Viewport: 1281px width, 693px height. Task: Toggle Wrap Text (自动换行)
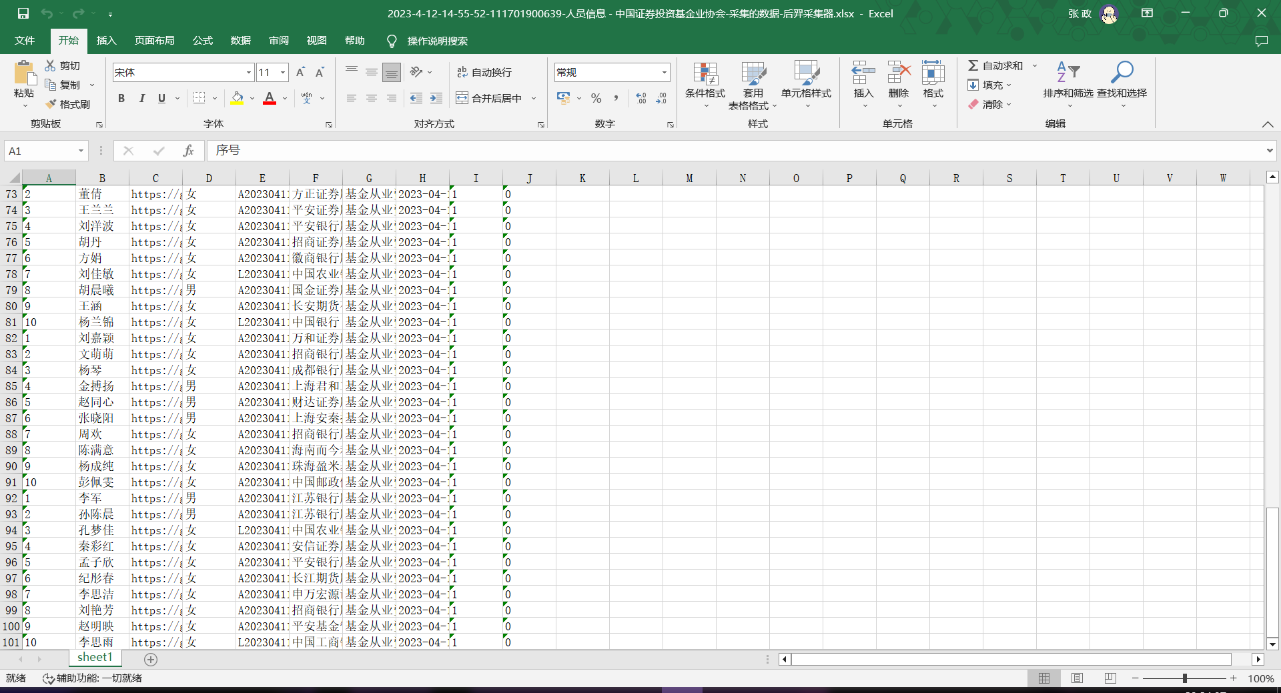coord(484,72)
